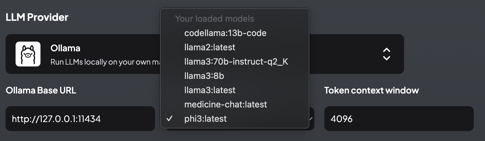Click the model dropdown arrow behind the list

(x=311, y=119)
